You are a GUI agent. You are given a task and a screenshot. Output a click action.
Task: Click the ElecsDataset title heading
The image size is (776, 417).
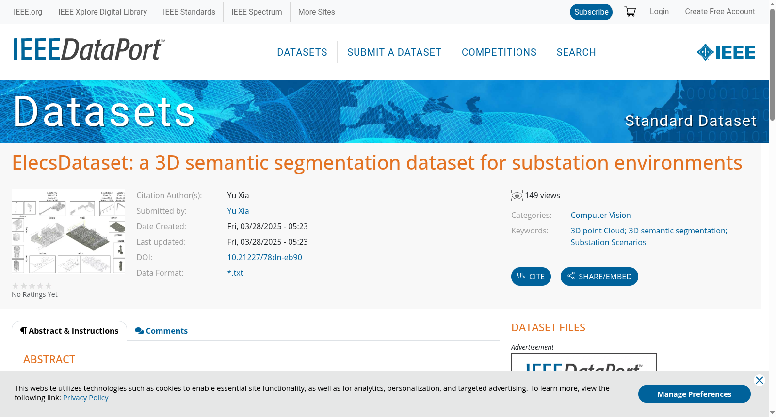(377, 163)
